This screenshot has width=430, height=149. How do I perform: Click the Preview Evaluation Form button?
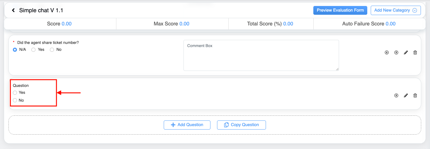[340, 10]
